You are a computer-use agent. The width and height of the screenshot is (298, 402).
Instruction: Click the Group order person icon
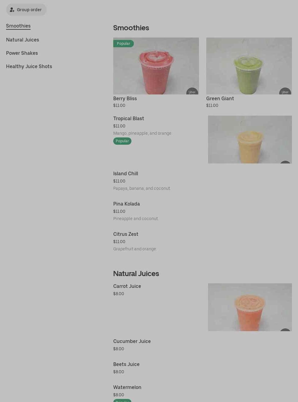pos(12,10)
